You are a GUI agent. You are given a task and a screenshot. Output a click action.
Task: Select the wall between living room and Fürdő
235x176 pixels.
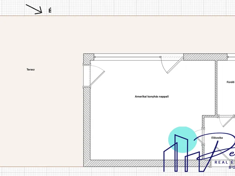pyautogui.click(x=216, y=88)
